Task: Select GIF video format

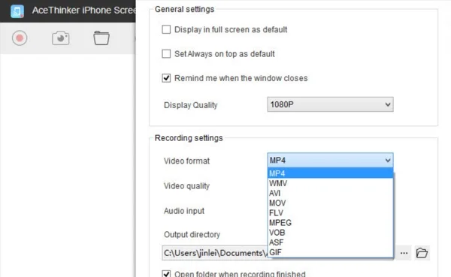Action: [x=330, y=252]
